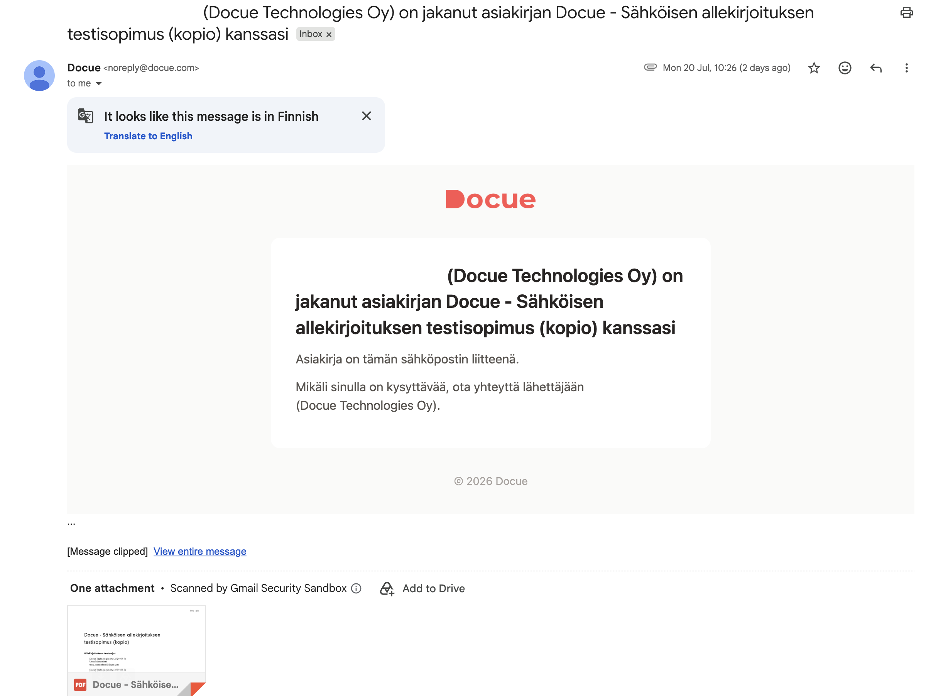Click the Docue logo in the email body

tap(491, 199)
